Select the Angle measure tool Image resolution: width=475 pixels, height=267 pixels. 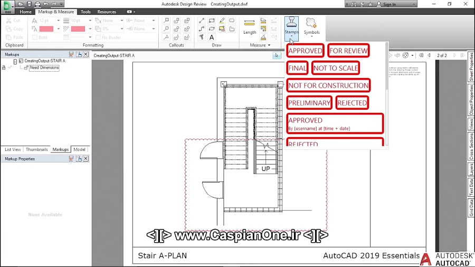click(263, 37)
